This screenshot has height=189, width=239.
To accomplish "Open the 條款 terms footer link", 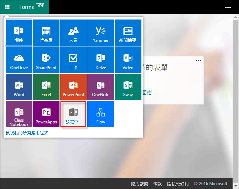I will pyautogui.click(x=157, y=184).
